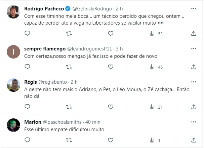Viewport: 204px width, 148px height.
Task: View analytics showing 45 views
Action: click(x=156, y=67)
